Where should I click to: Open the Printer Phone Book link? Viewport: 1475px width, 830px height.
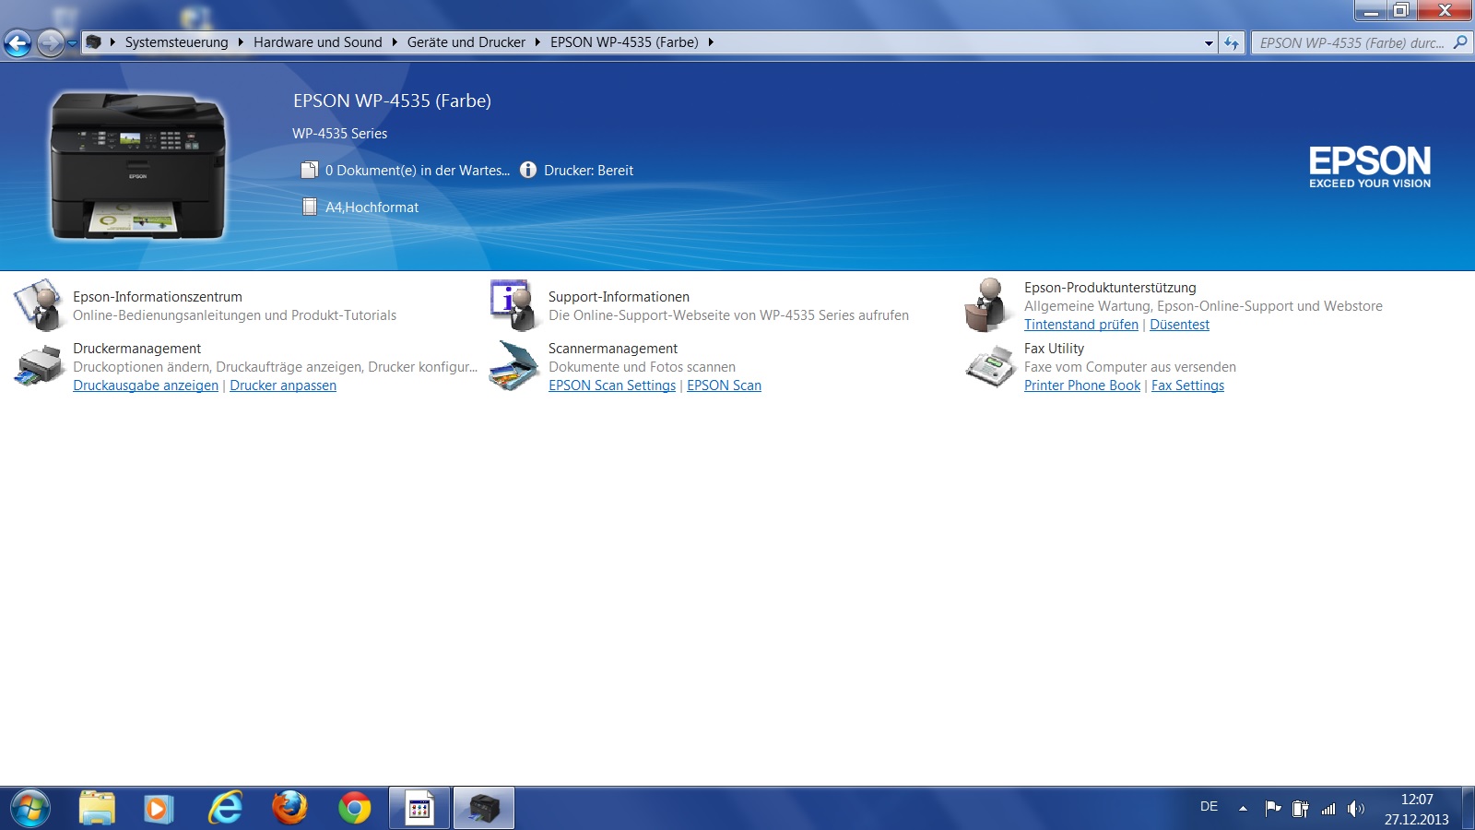pos(1082,385)
